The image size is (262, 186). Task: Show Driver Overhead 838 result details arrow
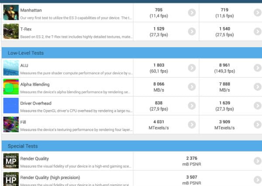tap(192, 106)
